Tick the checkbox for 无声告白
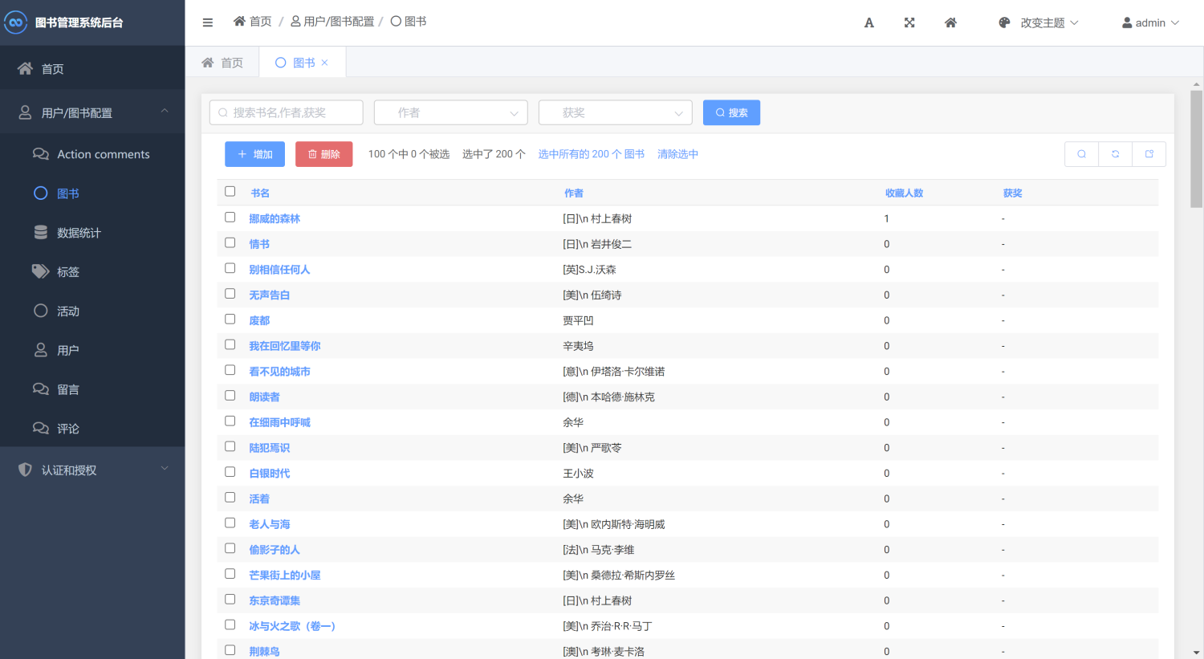Viewport: 1204px width, 659px height. (x=230, y=294)
